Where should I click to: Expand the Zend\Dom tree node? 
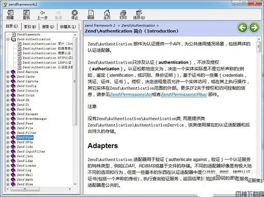pyautogui.click(x=8, y=110)
